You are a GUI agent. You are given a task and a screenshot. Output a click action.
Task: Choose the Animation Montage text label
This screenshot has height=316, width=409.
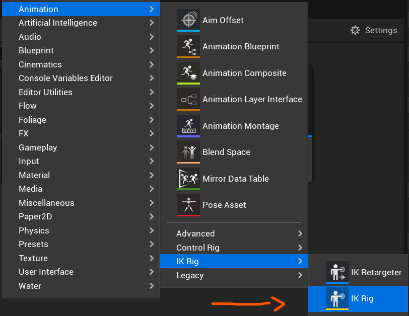click(x=241, y=126)
